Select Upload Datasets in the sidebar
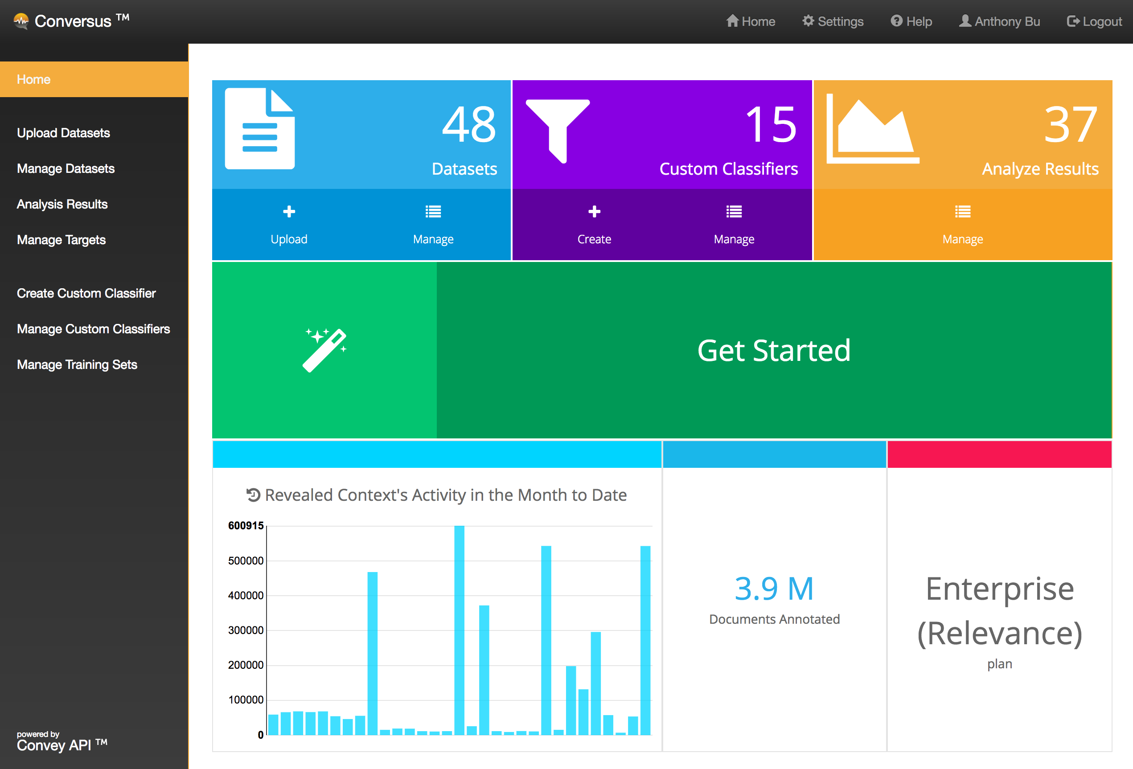This screenshot has width=1133, height=769. point(63,133)
